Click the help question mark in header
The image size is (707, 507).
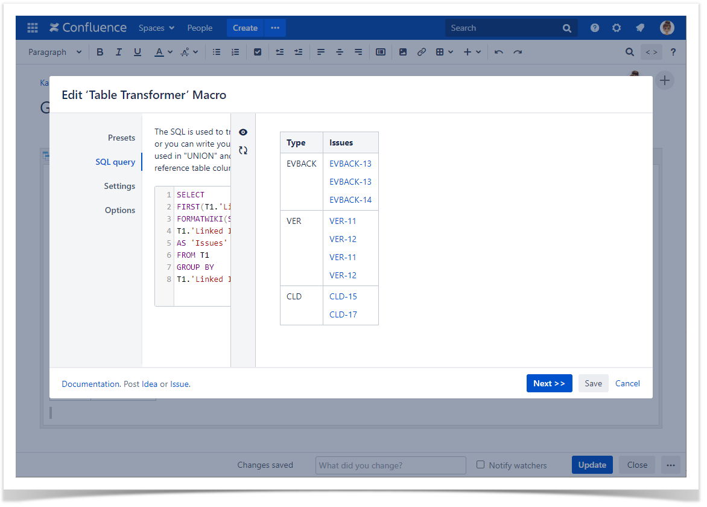(595, 28)
